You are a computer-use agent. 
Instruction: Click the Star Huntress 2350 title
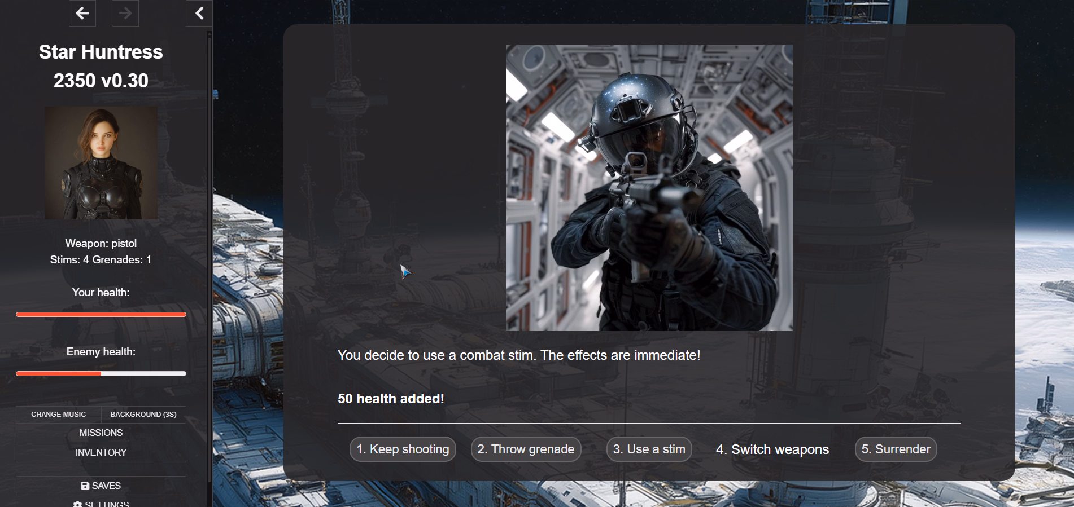tap(101, 66)
